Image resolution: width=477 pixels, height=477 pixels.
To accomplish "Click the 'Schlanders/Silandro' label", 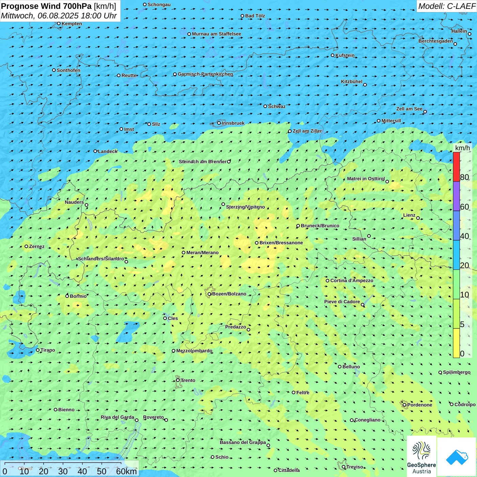I will (101, 259).
